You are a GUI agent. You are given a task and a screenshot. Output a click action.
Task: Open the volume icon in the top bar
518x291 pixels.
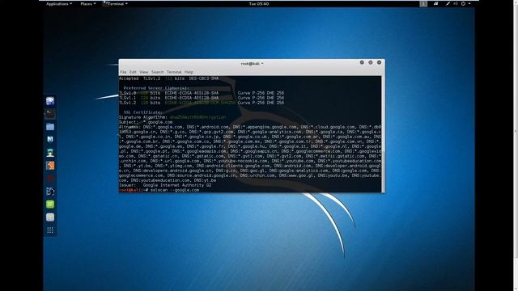click(x=456, y=4)
